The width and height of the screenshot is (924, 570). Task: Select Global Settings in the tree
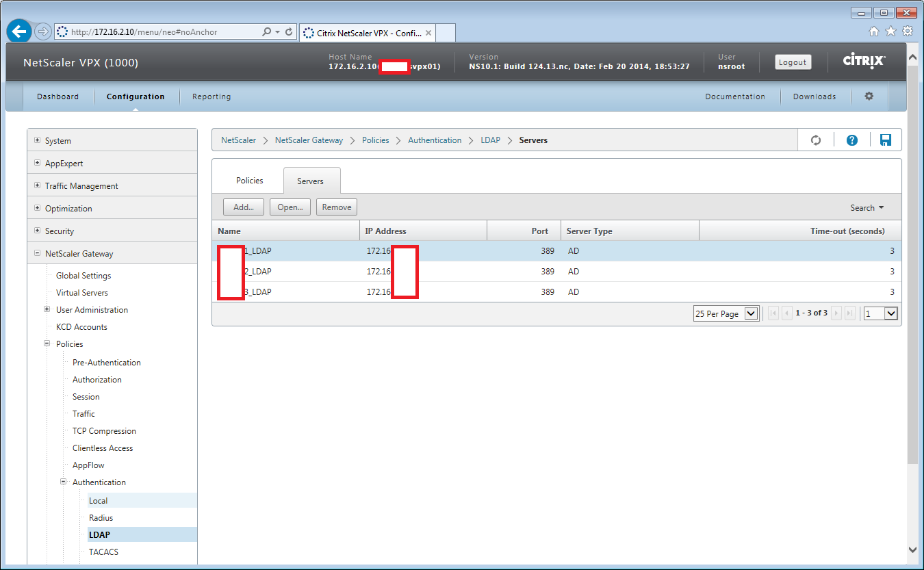pos(84,276)
